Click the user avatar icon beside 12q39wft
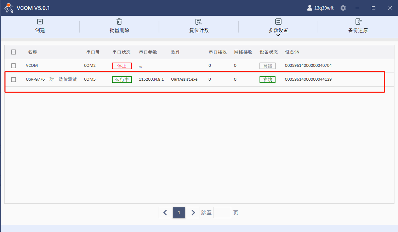The image size is (398, 232). (309, 8)
